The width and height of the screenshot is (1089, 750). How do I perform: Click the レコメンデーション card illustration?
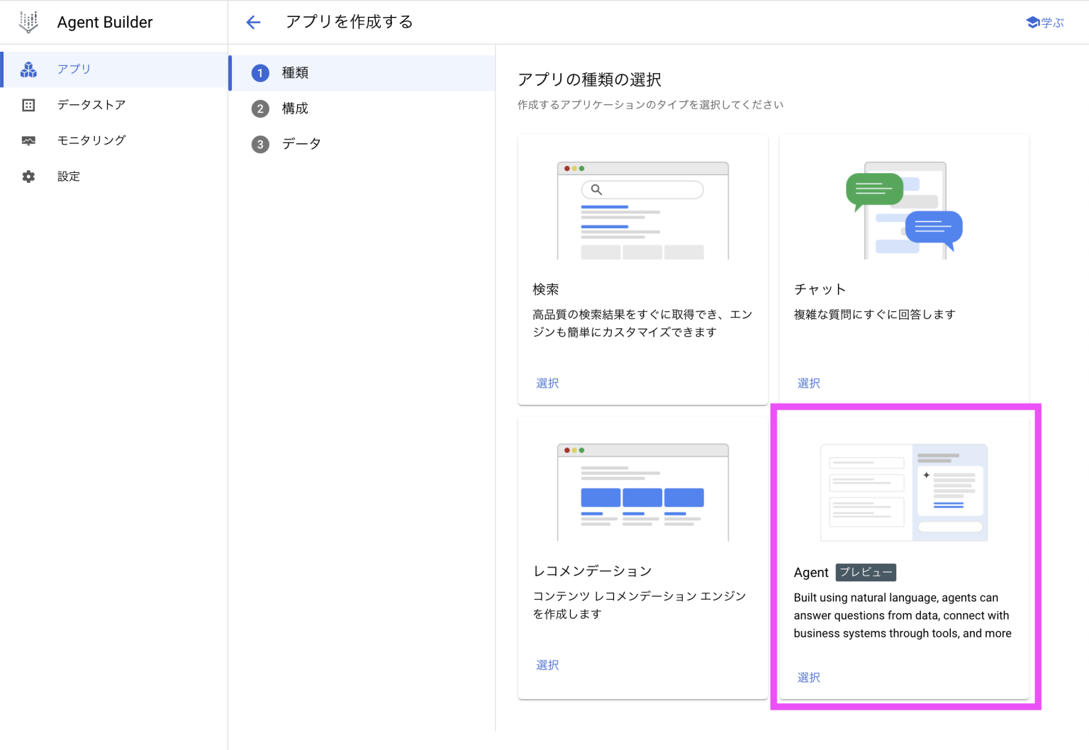click(642, 491)
